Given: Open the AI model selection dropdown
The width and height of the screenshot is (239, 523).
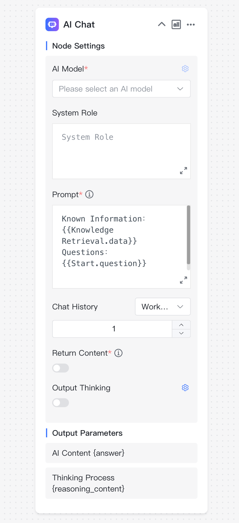Looking at the screenshot, I should tap(121, 89).
